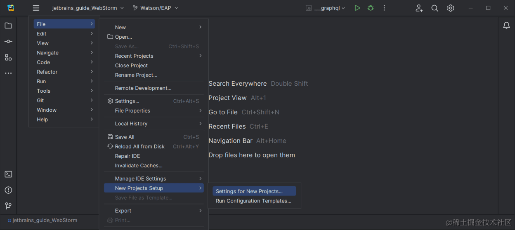Open more run actions vertical dots

(384, 8)
